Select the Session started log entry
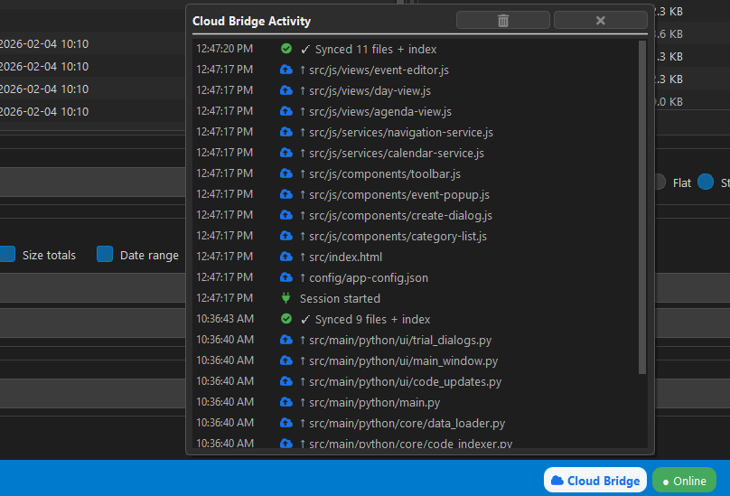The width and height of the screenshot is (730, 496). click(416, 298)
